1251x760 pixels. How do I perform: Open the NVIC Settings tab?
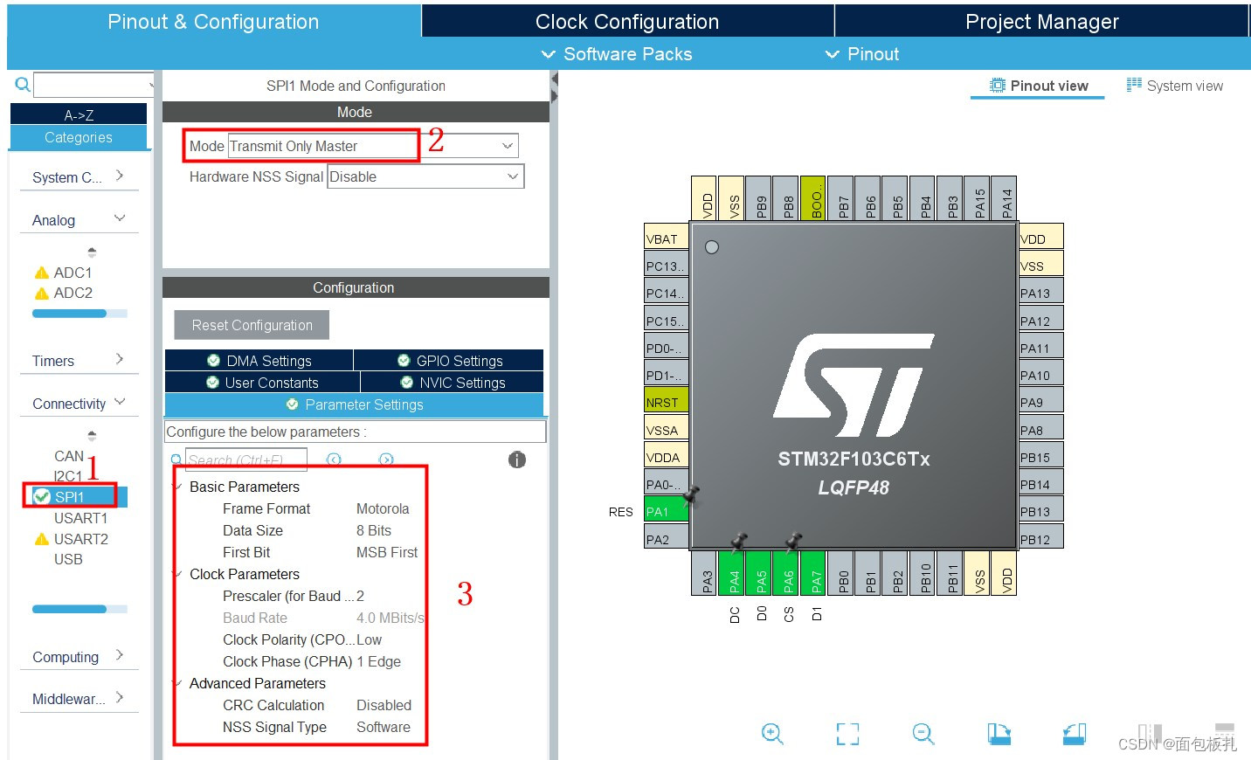453,383
